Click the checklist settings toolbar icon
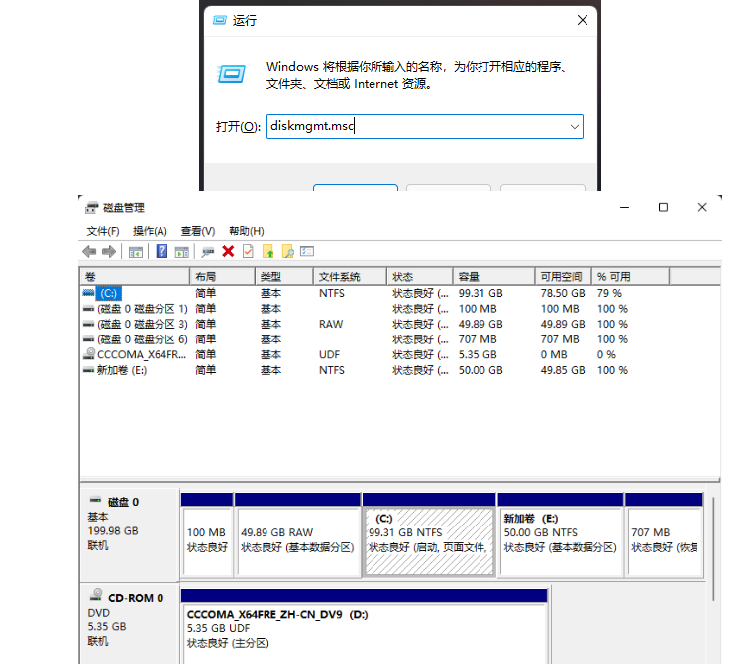The height and width of the screenshot is (670, 746). point(307,251)
